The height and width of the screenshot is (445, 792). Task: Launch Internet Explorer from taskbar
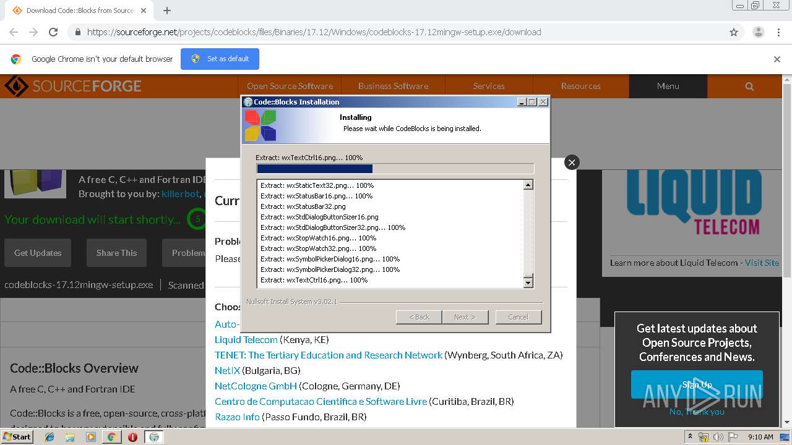[x=49, y=437]
